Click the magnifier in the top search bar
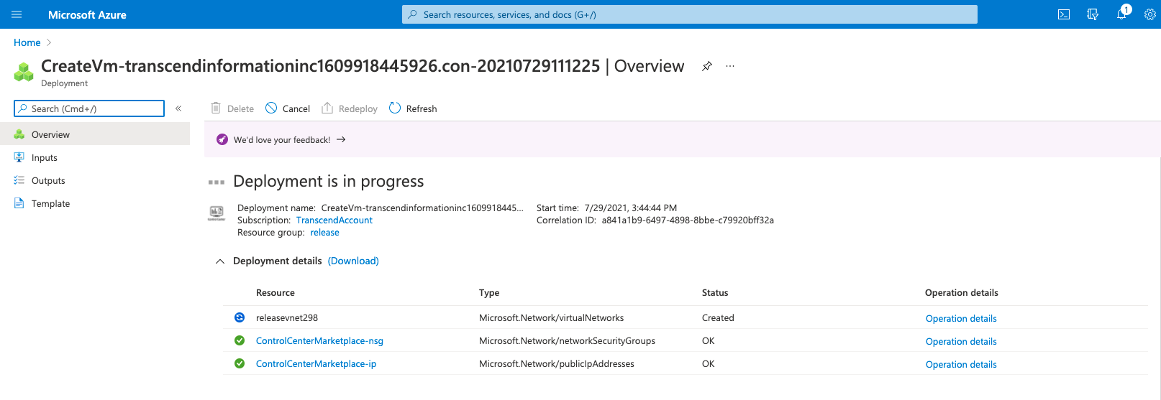1161x400 pixels. tap(412, 14)
